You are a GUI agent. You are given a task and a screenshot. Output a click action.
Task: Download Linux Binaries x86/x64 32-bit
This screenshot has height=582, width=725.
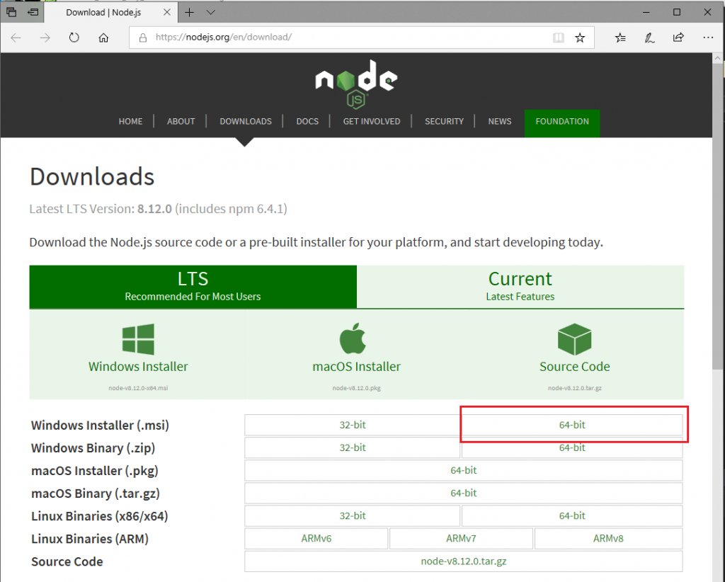[353, 515]
